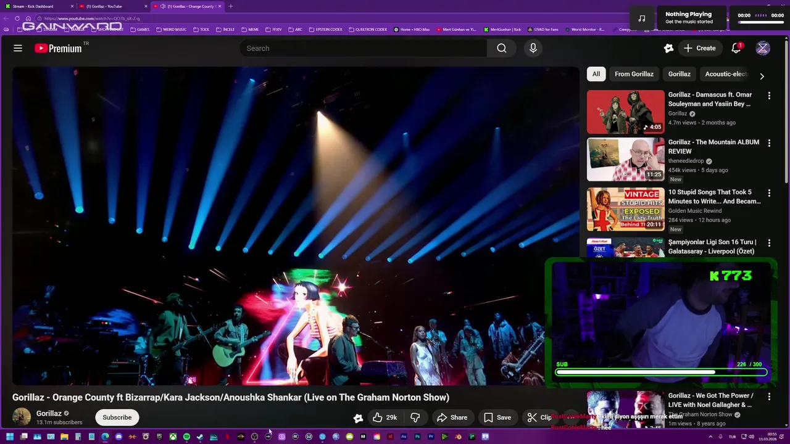Image resolution: width=790 pixels, height=444 pixels.
Task: Open options for 10 Stupid Songs video
Action: click(x=769, y=193)
